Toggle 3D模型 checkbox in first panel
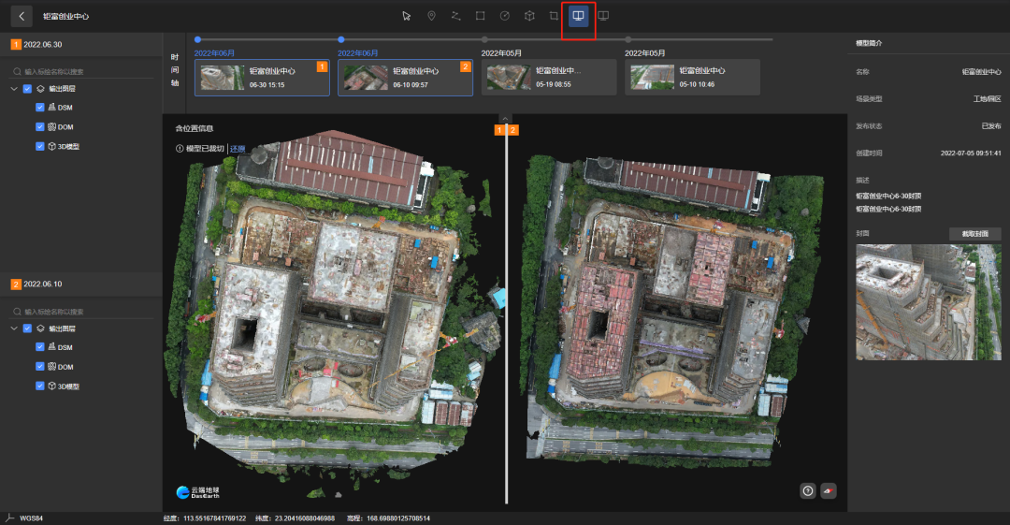 click(x=40, y=146)
